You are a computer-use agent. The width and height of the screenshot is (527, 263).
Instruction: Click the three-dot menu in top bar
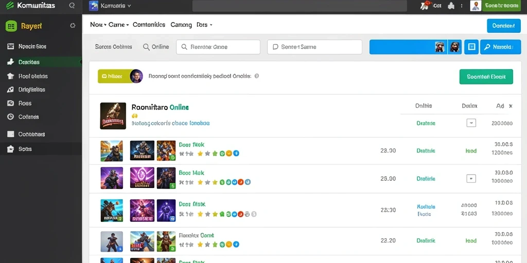(x=462, y=6)
